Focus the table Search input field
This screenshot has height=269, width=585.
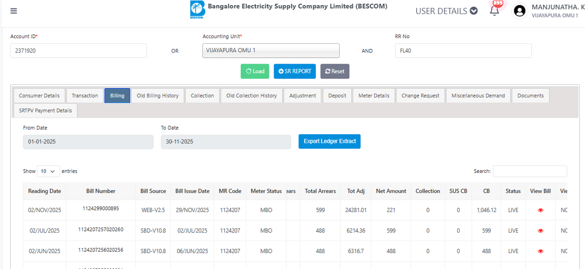coord(530,171)
